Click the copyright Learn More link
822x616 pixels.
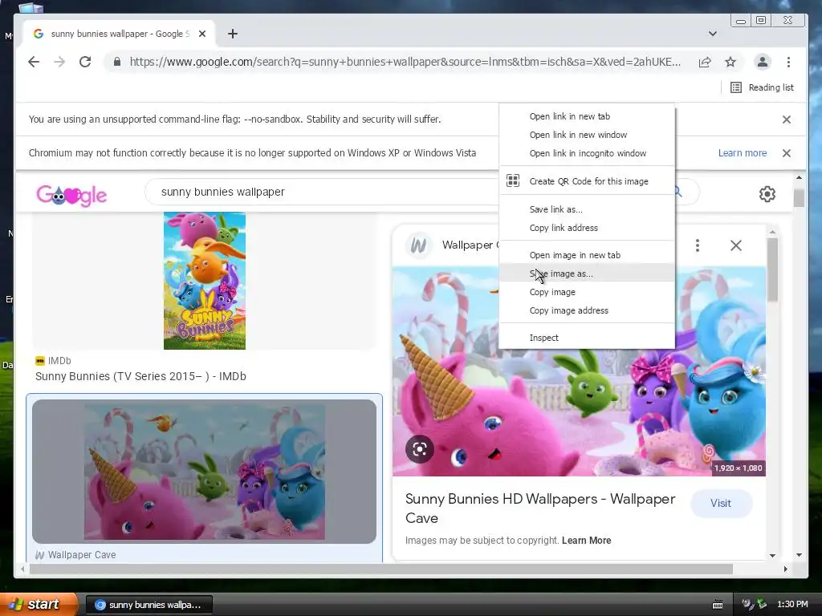586,540
